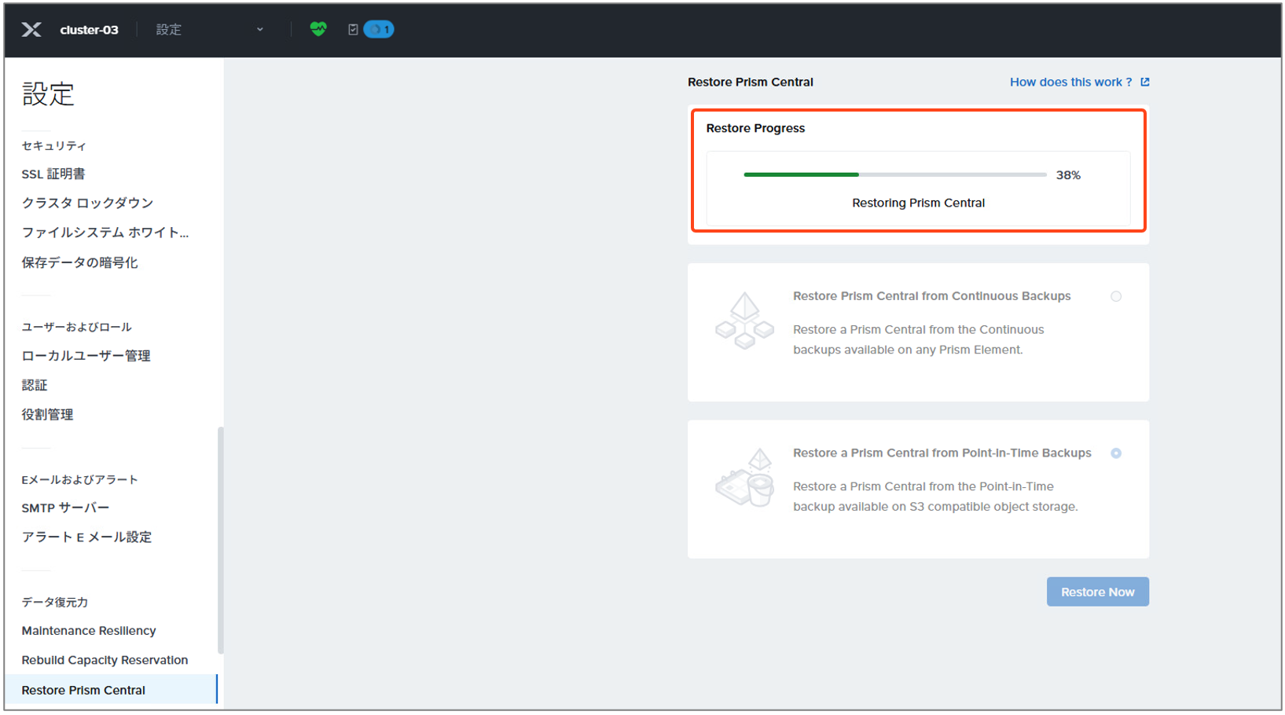The height and width of the screenshot is (715, 1285).
Task: Click the Restore Now button
Action: [x=1097, y=592]
